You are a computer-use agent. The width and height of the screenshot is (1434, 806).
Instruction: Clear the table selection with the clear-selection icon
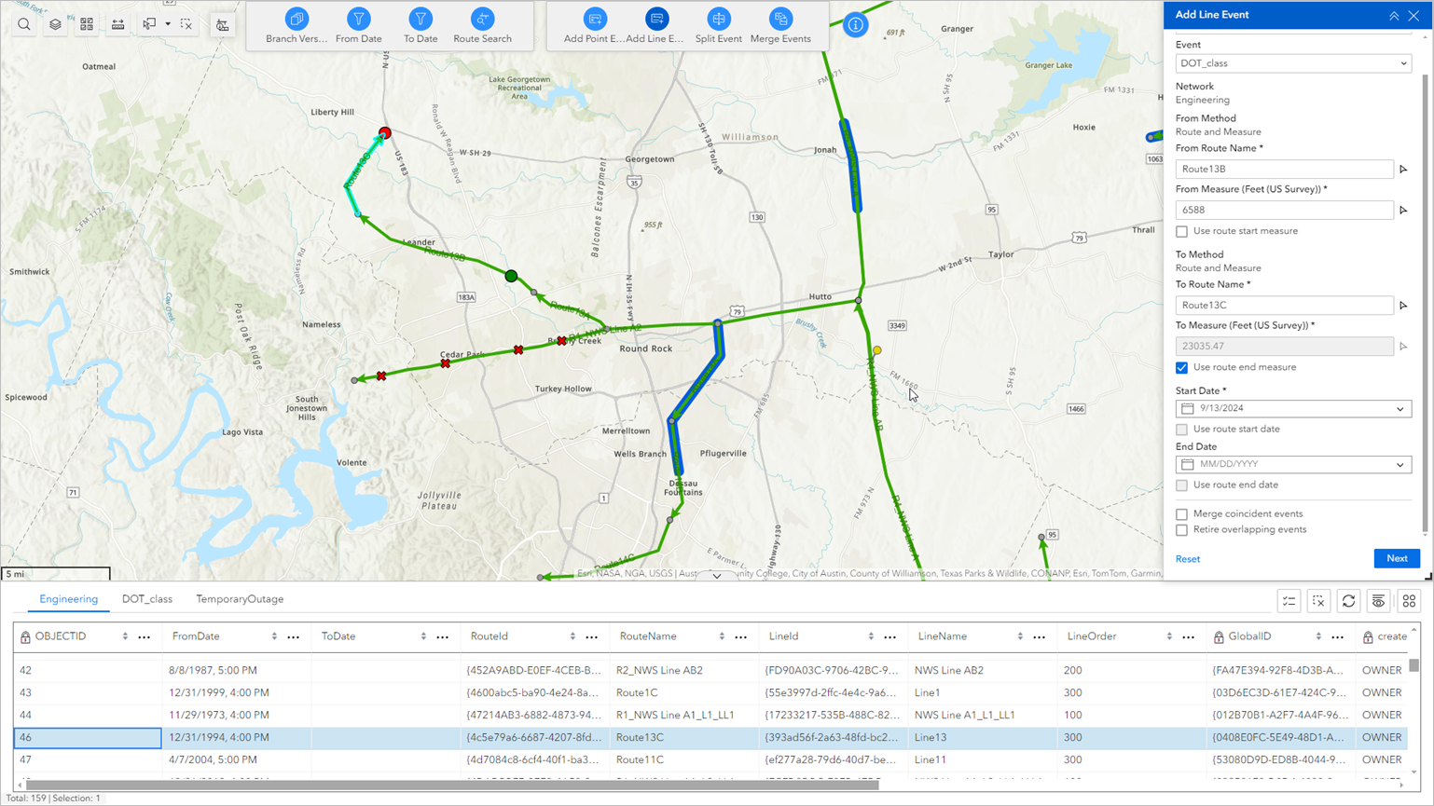point(1319,601)
